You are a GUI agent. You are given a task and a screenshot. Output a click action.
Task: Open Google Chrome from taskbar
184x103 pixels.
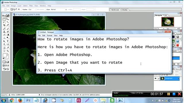[12, 100]
